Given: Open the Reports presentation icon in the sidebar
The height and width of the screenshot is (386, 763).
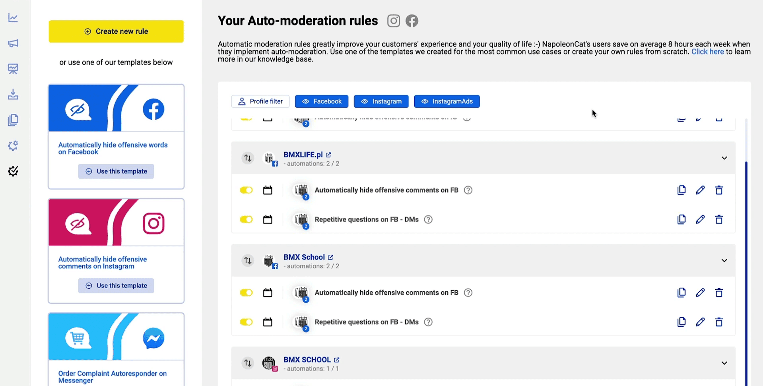Looking at the screenshot, I should point(13,69).
